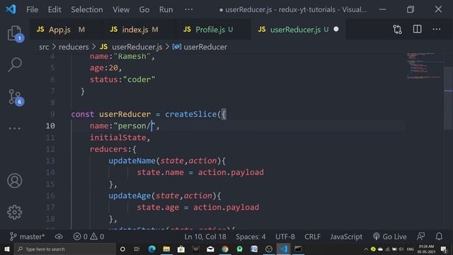The image size is (453, 255).
Task: Click line number 13 in the gutter
Action: click(50, 161)
